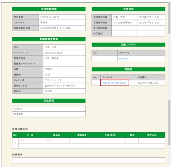This screenshot has width=172, height=168.
Task: Open the aaa.png attachment link
Action: 123,59
